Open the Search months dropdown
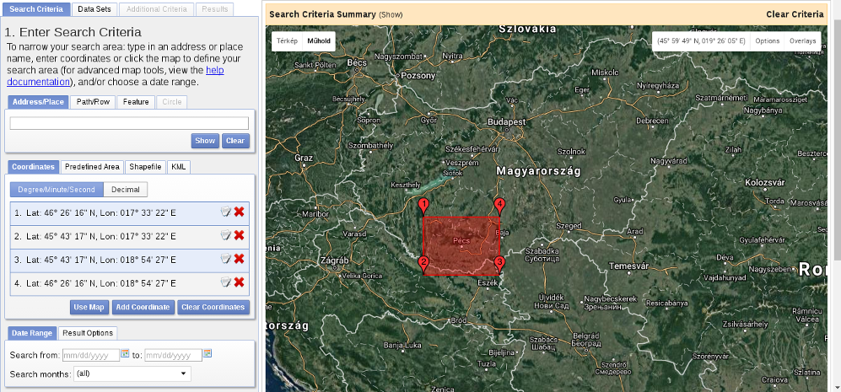The image size is (841, 392). click(x=132, y=373)
